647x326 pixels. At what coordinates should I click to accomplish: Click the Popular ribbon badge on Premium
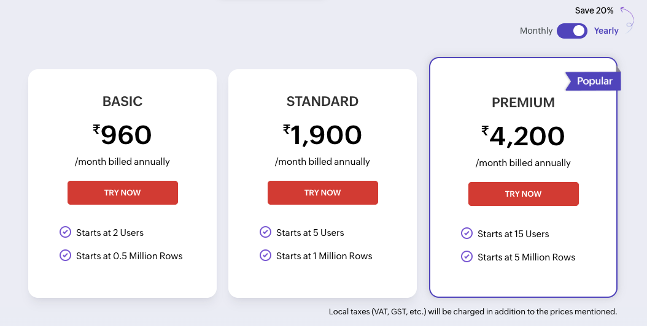pos(593,81)
